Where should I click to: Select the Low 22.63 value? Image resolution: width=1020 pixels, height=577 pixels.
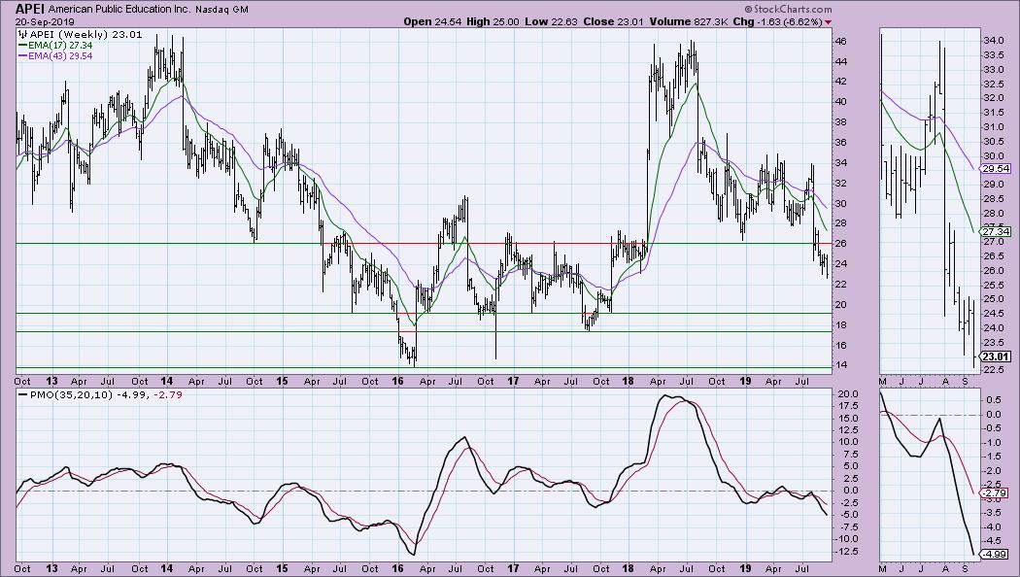(x=552, y=21)
